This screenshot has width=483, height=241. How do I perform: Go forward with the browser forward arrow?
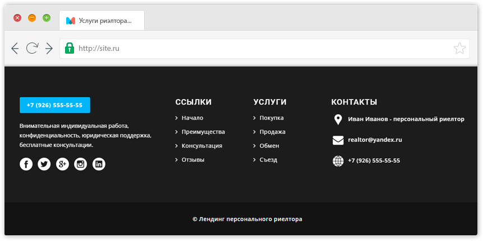point(49,49)
